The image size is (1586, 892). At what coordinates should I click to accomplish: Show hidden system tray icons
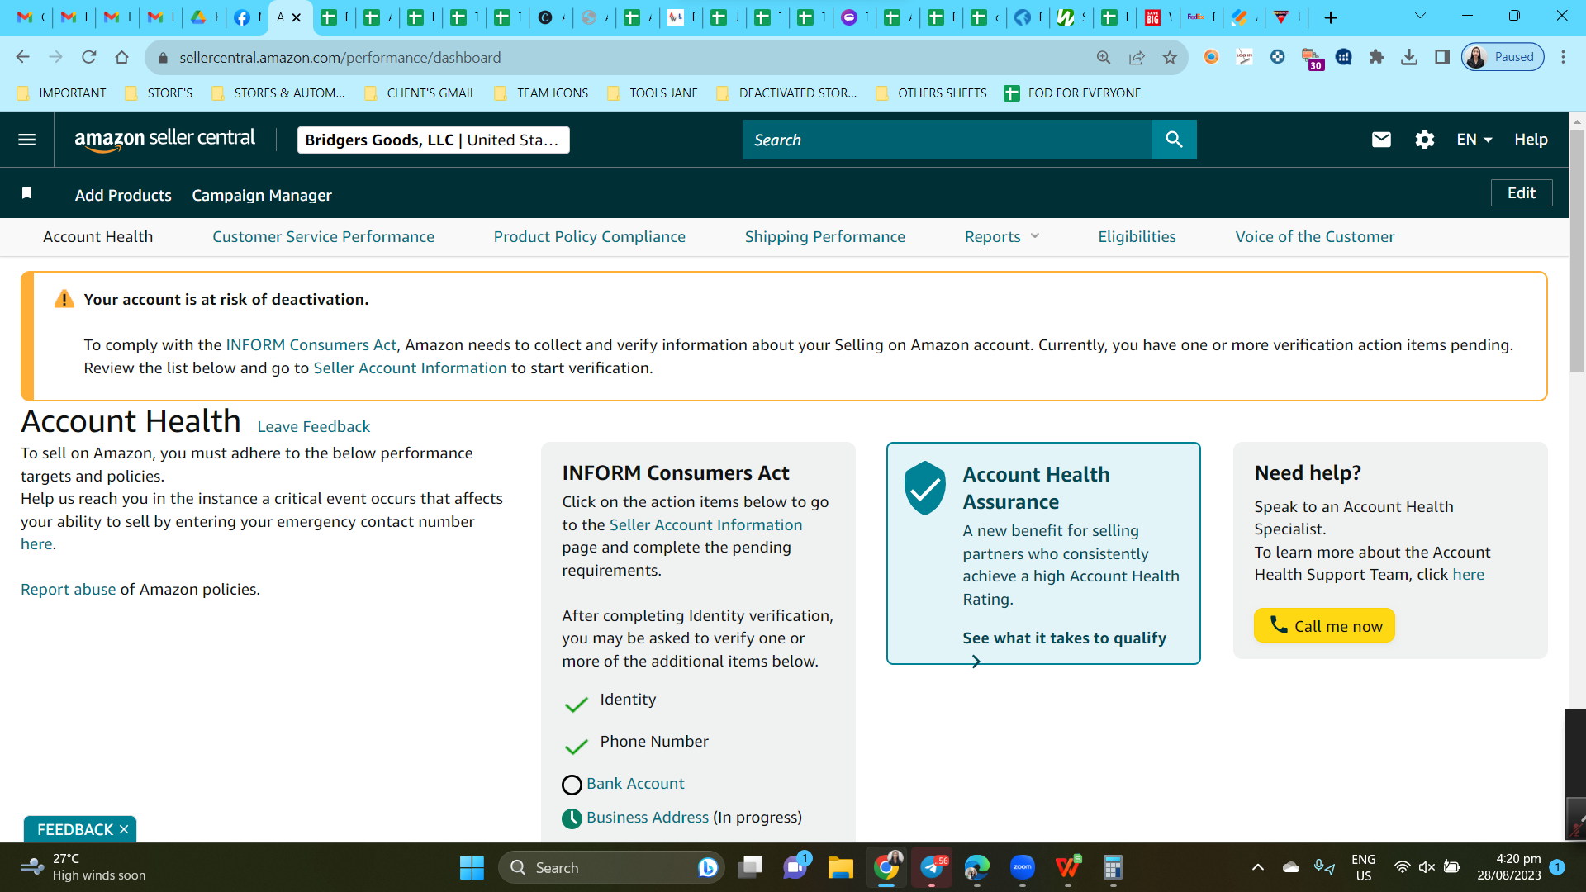[1257, 867]
